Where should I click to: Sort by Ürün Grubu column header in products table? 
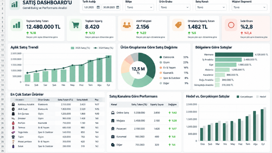tap(44, 100)
